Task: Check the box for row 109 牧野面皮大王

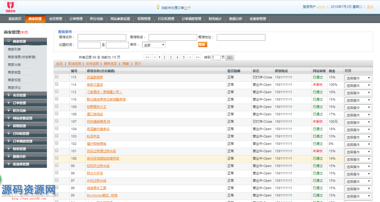Action: coord(57,106)
